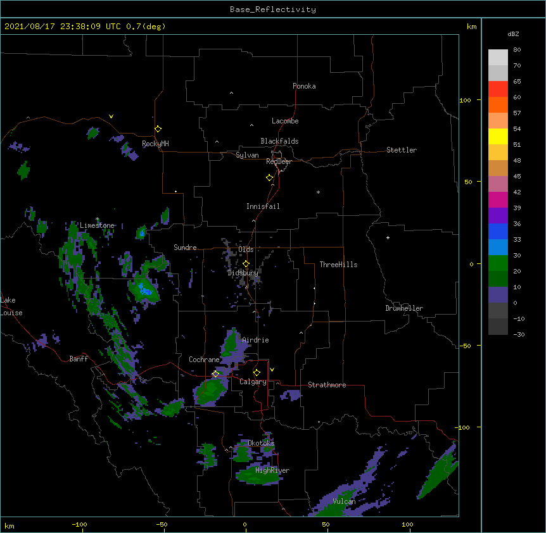Click the ThreeHills label
Image resolution: width=546 pixels, height=533 pixels.
coord(338,265)
